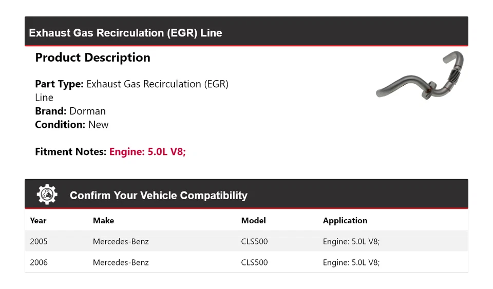Click Mercedes-Benz in the 2006 row
Image resolution: width=493 pixels, height=289 pixels.
click(x=121, y=262)
